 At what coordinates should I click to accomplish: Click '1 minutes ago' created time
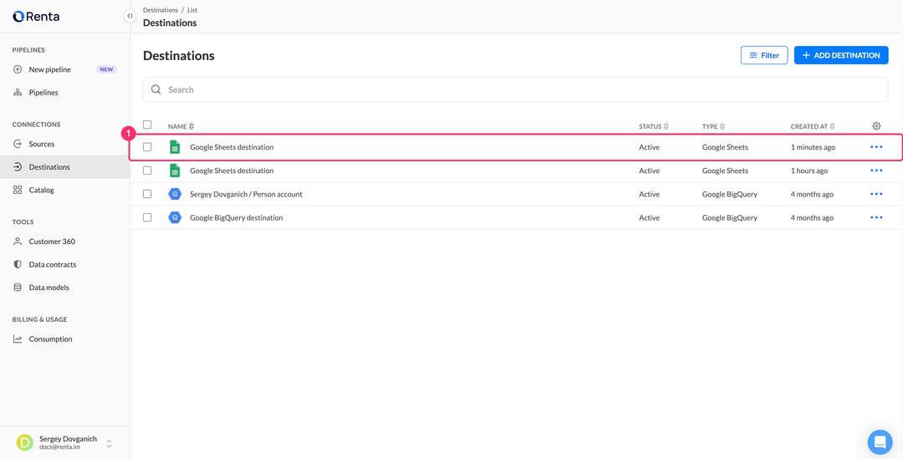(x=813, y=147)
